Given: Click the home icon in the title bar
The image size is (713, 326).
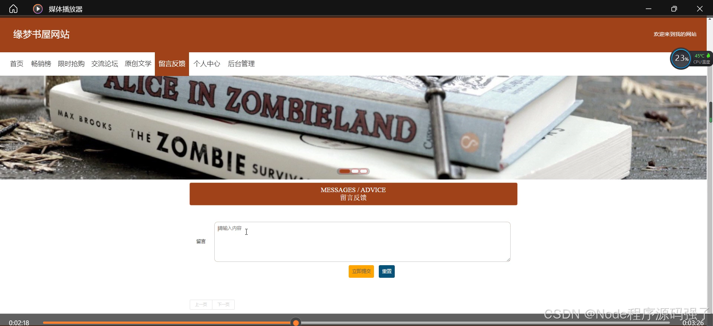Looking at the screenshot, I should click(x=13, y=9).
